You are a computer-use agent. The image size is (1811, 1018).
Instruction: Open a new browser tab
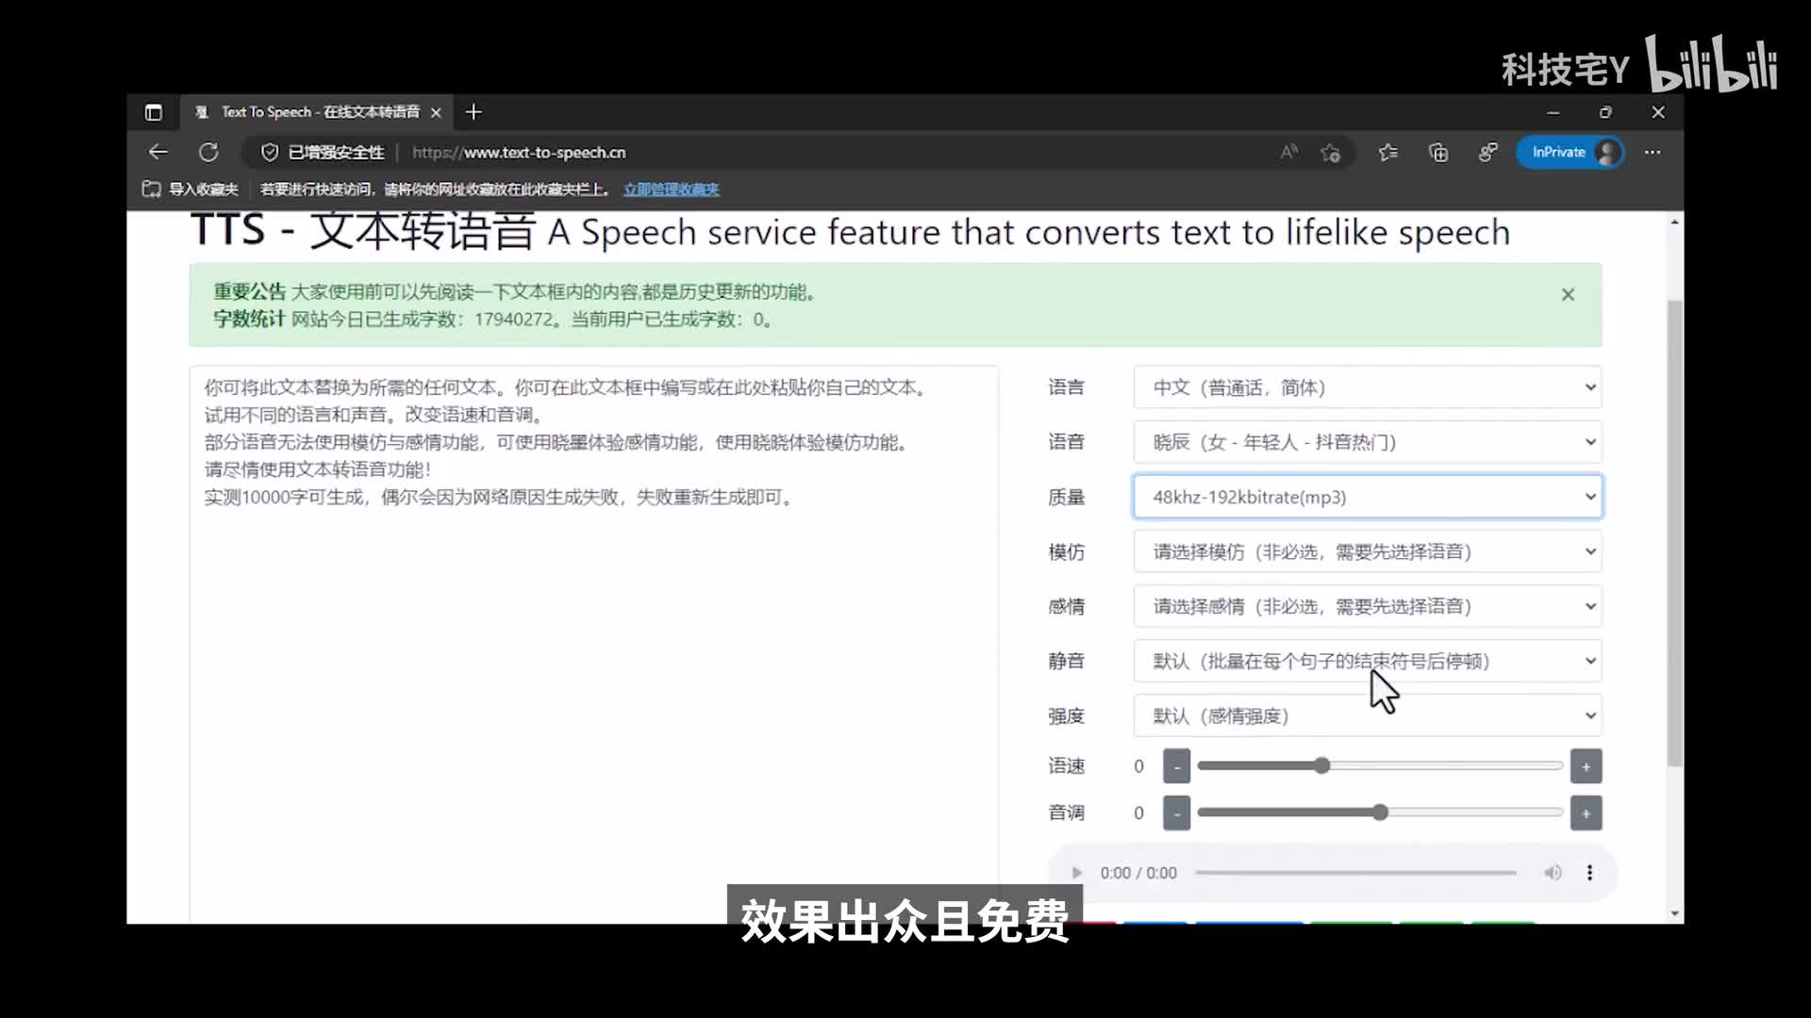[474, 112]
